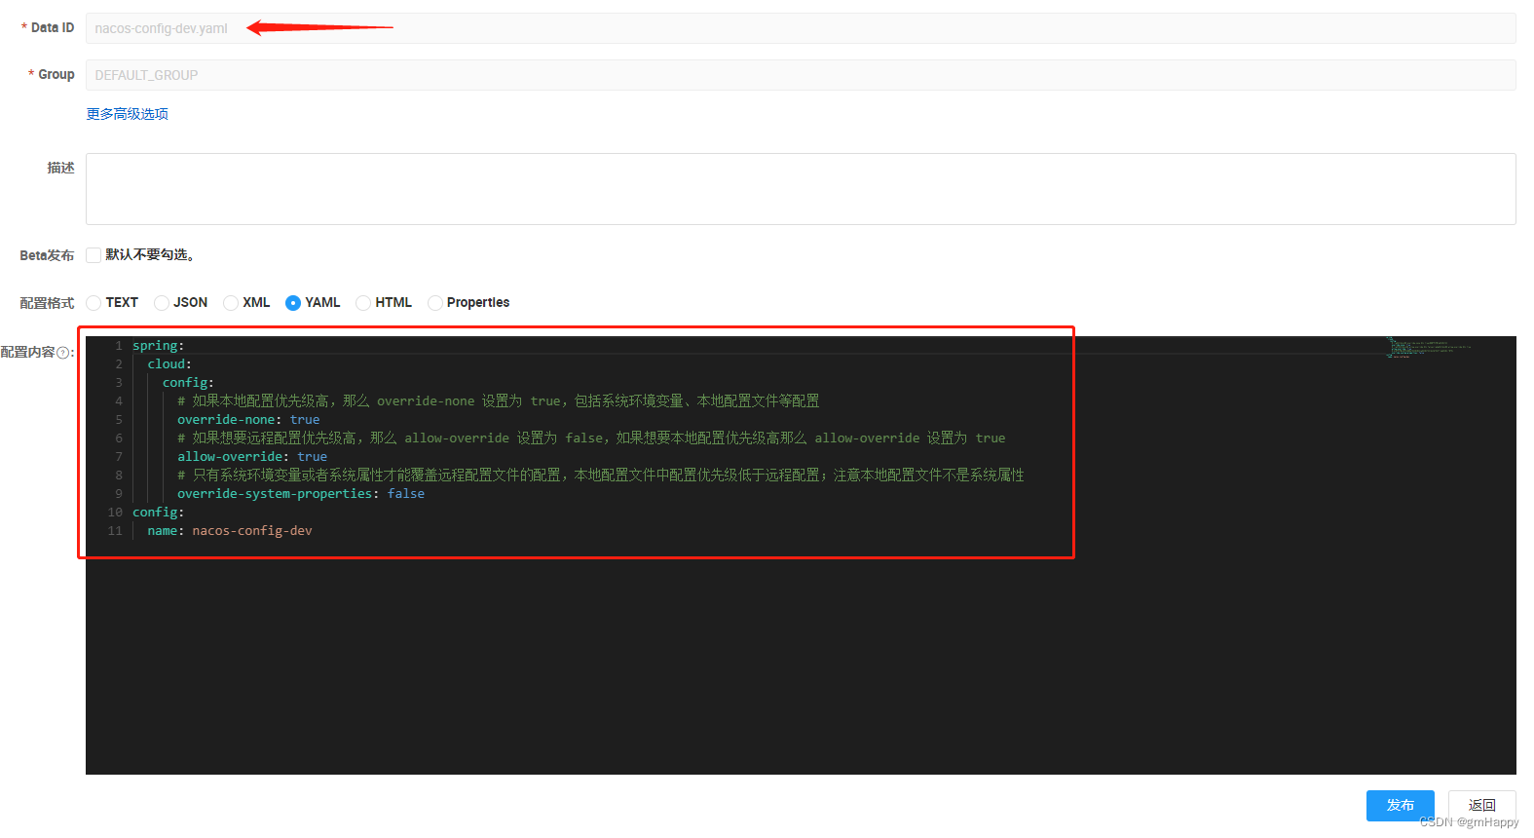
Task: Click the 'config:' text on line 10
Action: click(158, 513)
